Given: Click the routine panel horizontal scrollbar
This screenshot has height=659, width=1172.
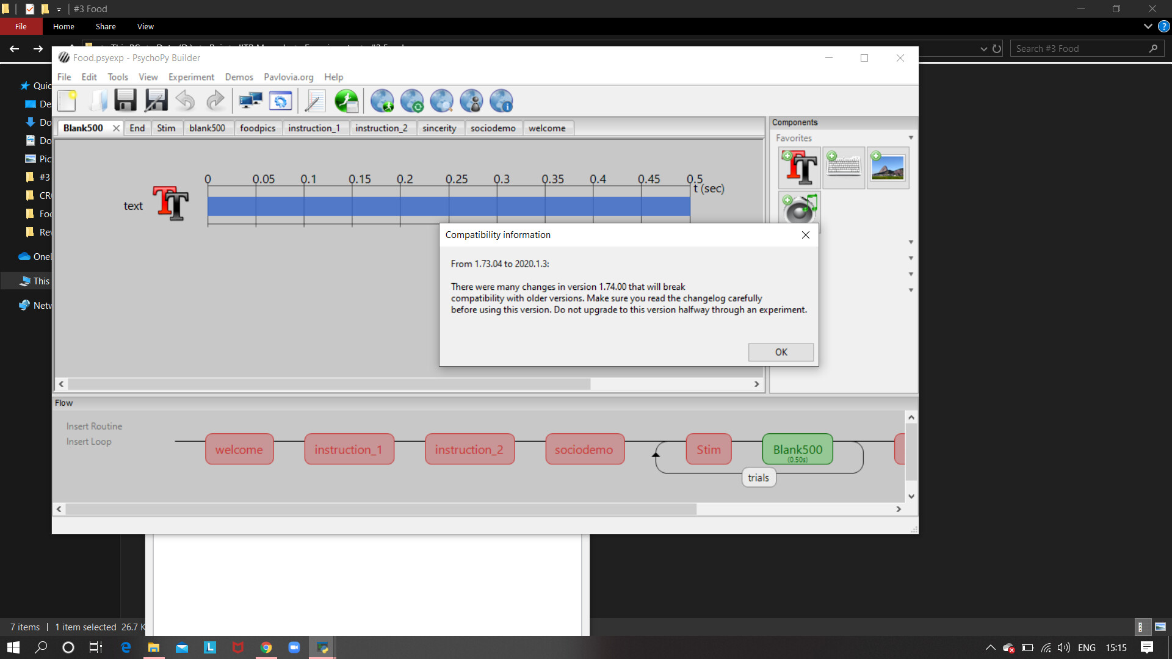Looking at the screenshot, I should (x=330, y=384).
